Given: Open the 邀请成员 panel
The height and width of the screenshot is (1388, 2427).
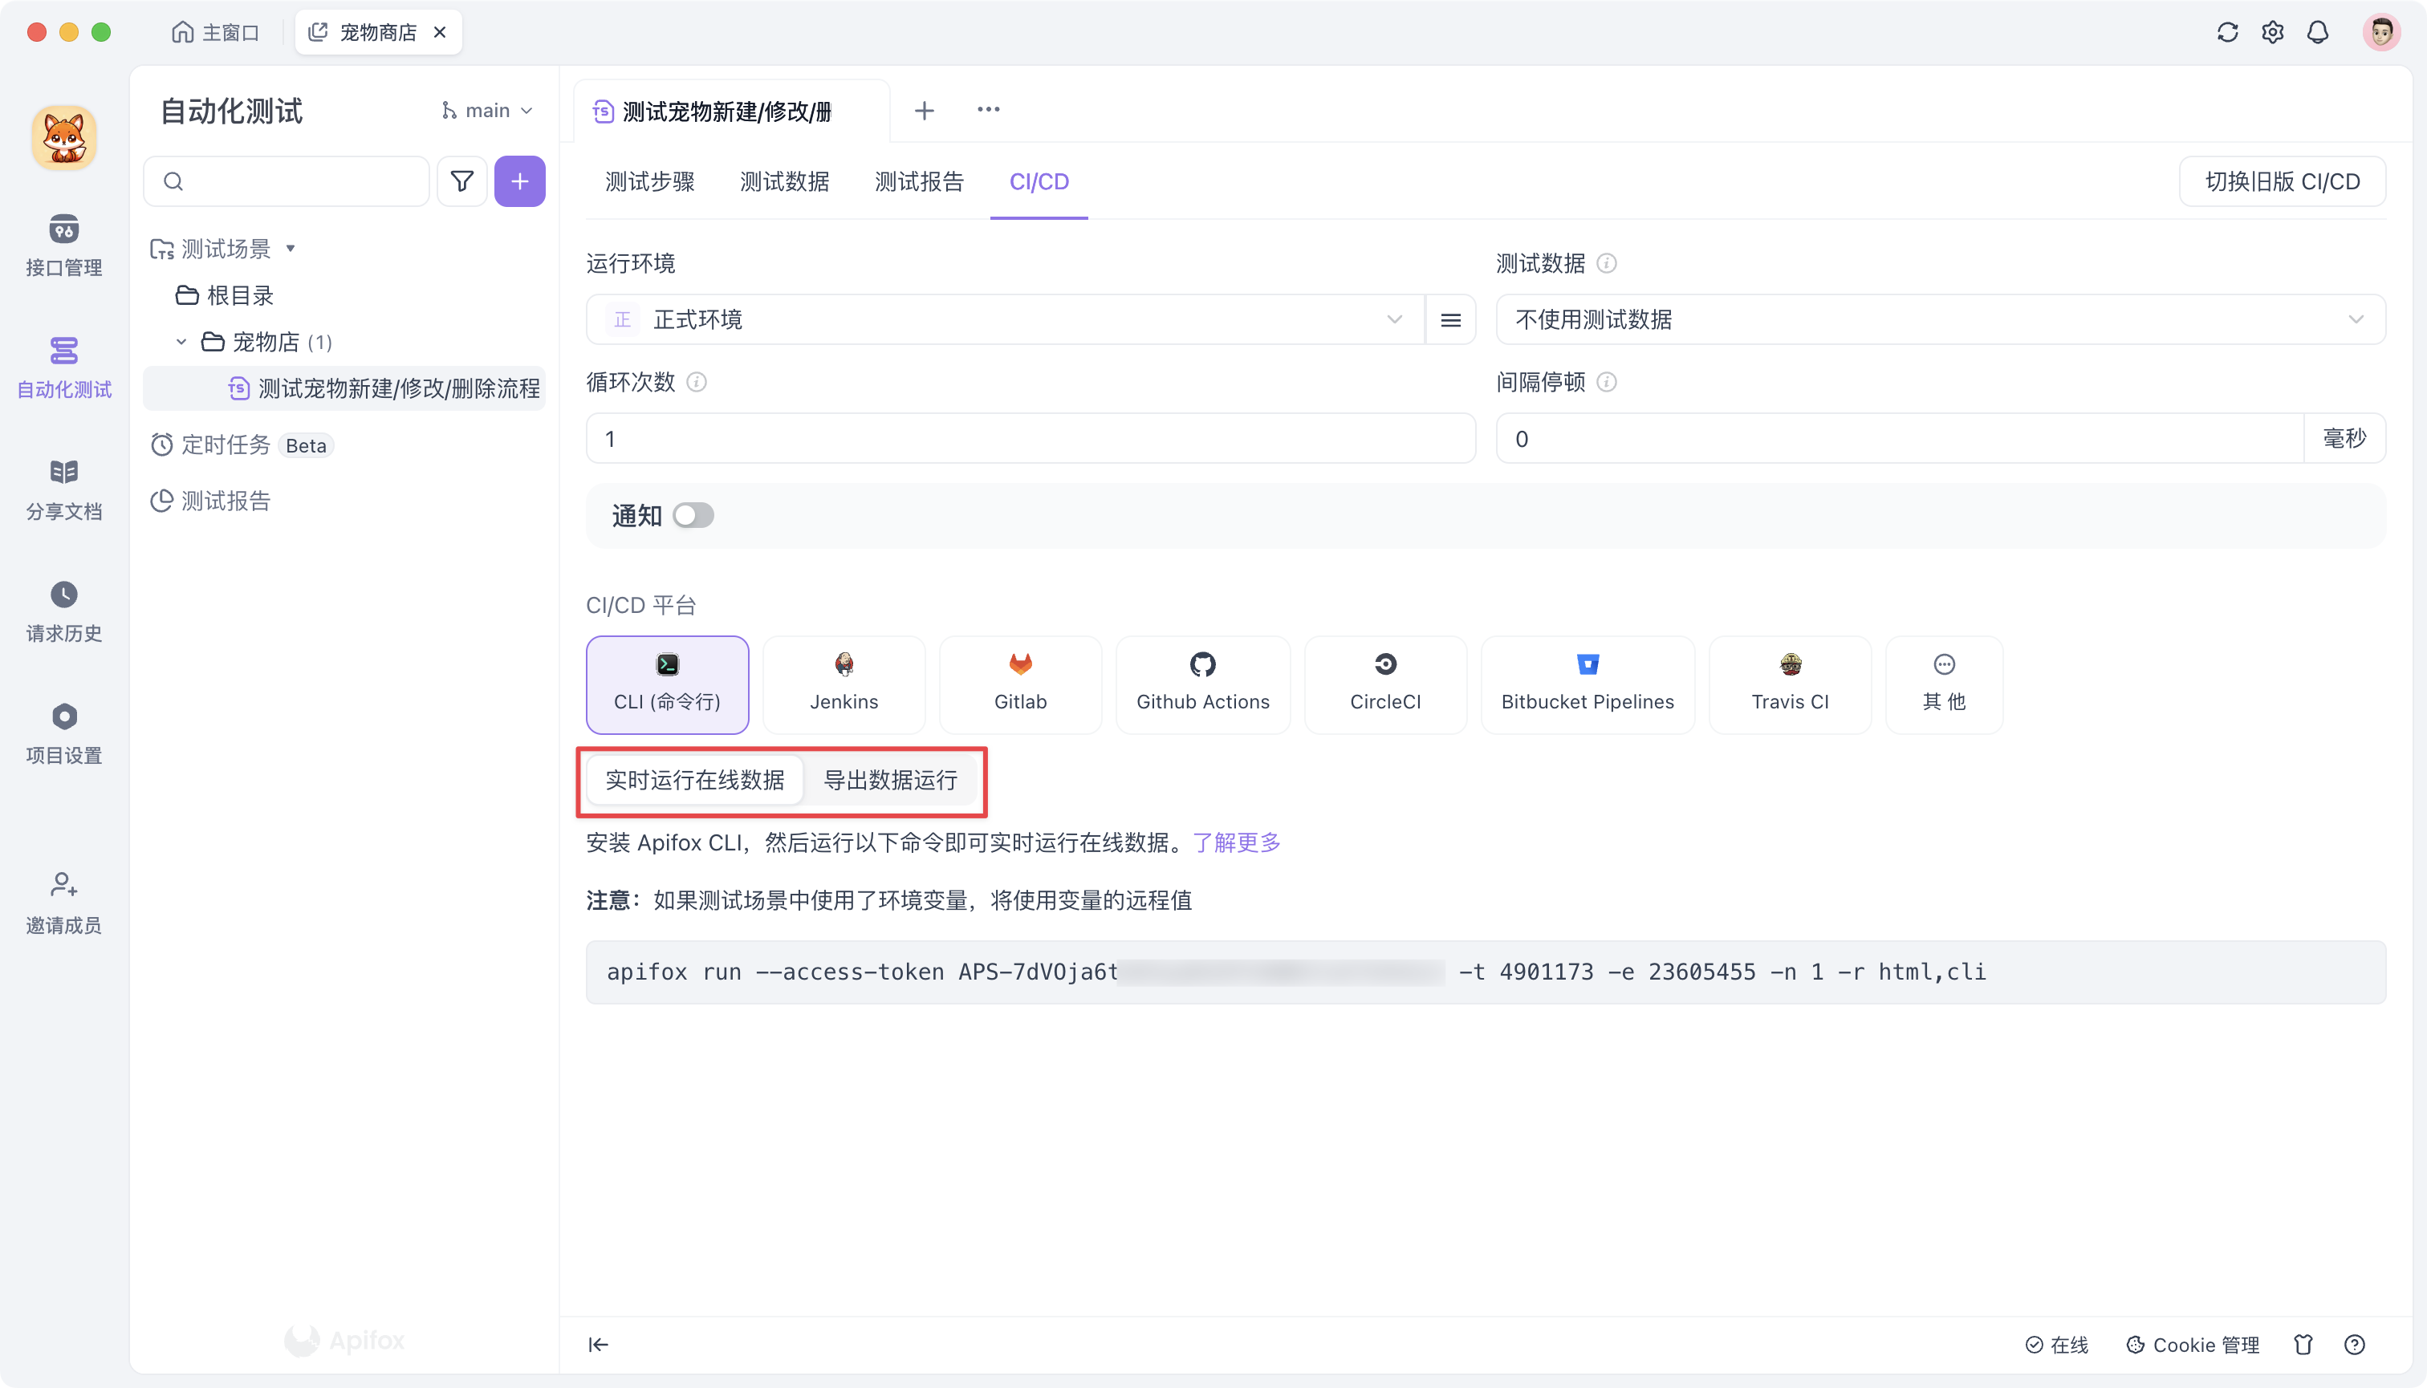Looking at the screenshot, I should click(63, 901).
